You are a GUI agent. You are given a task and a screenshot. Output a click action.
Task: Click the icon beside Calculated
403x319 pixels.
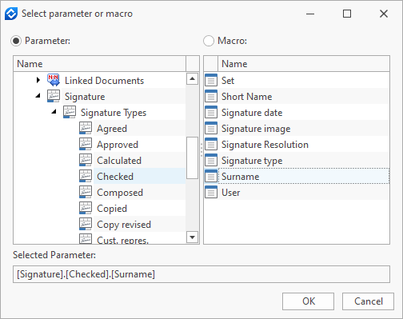[86, 160]
